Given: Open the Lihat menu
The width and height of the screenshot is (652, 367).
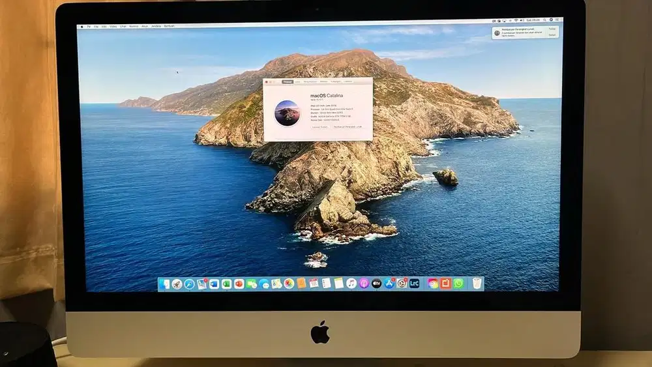Looking at the screenshot, I should point(123,27).
